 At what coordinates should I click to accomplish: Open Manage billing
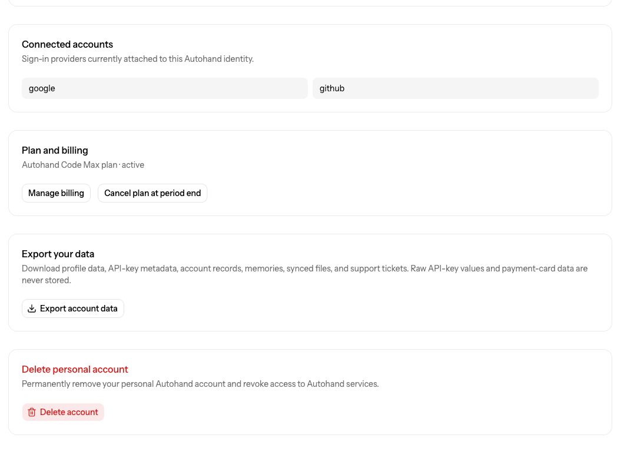56,193
